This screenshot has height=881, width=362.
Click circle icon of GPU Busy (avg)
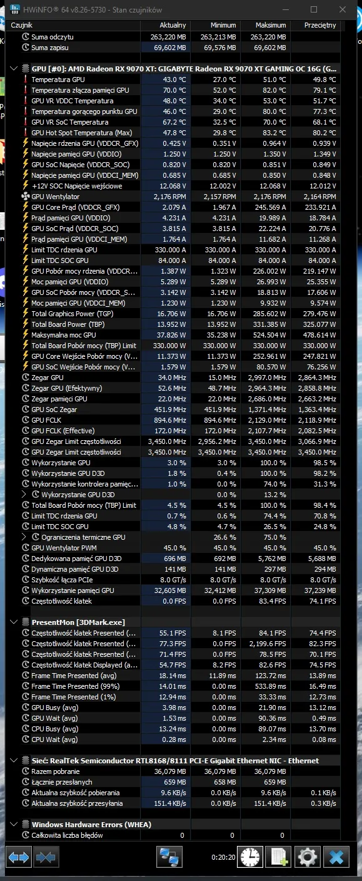pyautogui.click(x=26, y=708)
